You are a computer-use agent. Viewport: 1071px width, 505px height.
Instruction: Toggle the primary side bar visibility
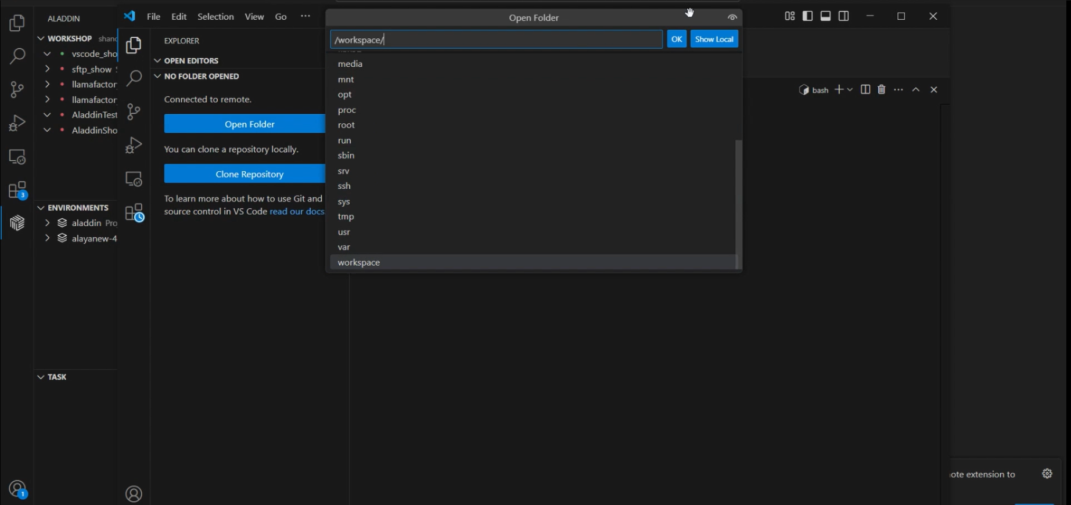coord(807,16)
